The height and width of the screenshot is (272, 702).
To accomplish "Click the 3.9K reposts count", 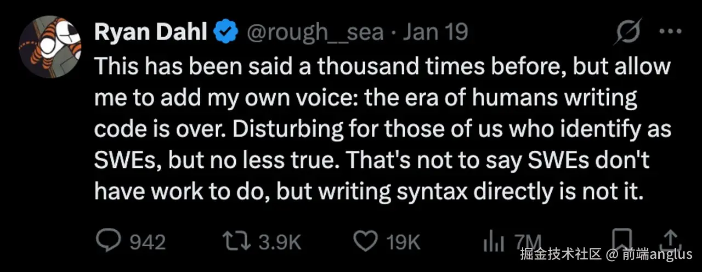I will [x=279, y=241].
